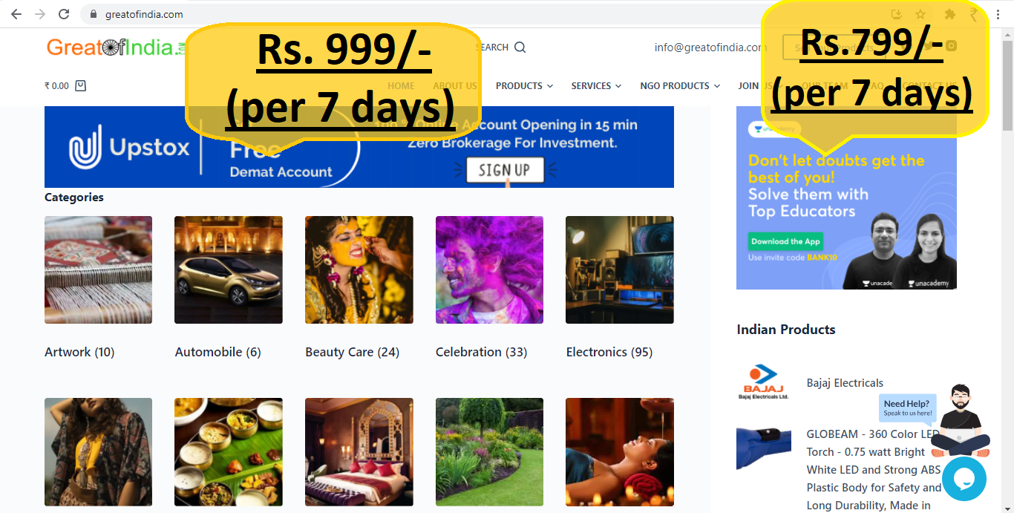Reload the page with the refresh icon

[64, 14]
